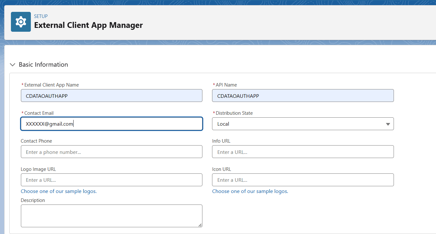436x234 pixels.
Task: Open the Distribution State dropdown
Action: (x=303, y=124)
